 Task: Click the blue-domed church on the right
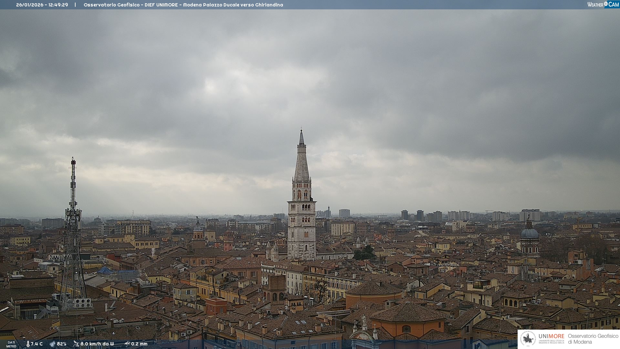529,234
